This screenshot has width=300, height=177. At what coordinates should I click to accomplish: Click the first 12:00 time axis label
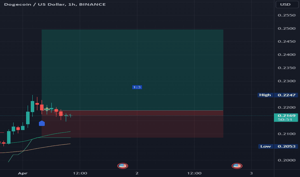[x=80, y=173]
